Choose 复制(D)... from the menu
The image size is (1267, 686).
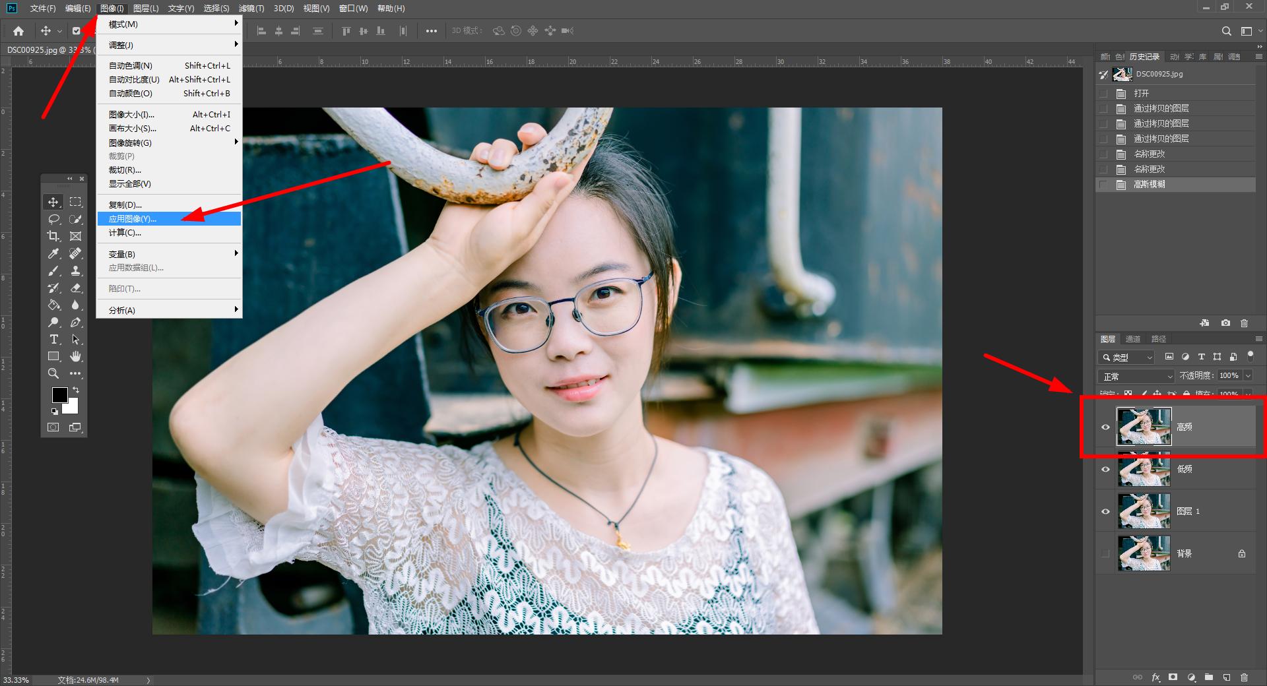pos(170,204)
